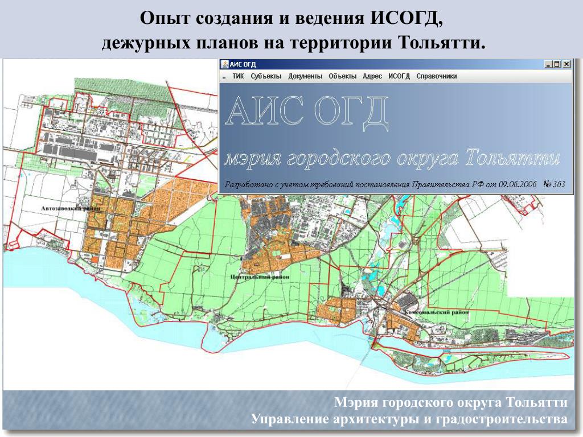583x437 pixels.
Task: Click the '..' item in menu bar
Action: coord(224,77)
